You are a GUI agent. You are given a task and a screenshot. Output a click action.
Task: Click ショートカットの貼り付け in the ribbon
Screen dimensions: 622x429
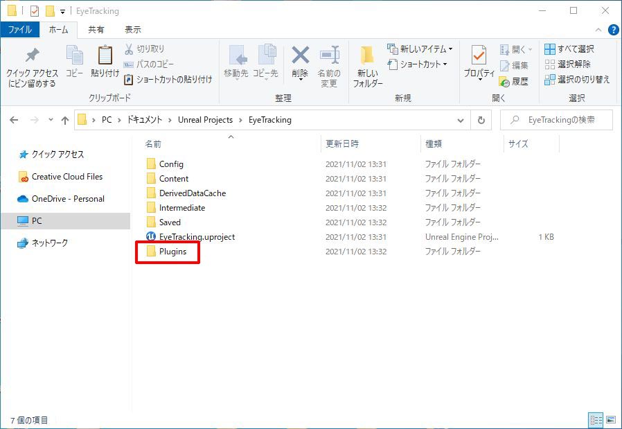point(168,80)
